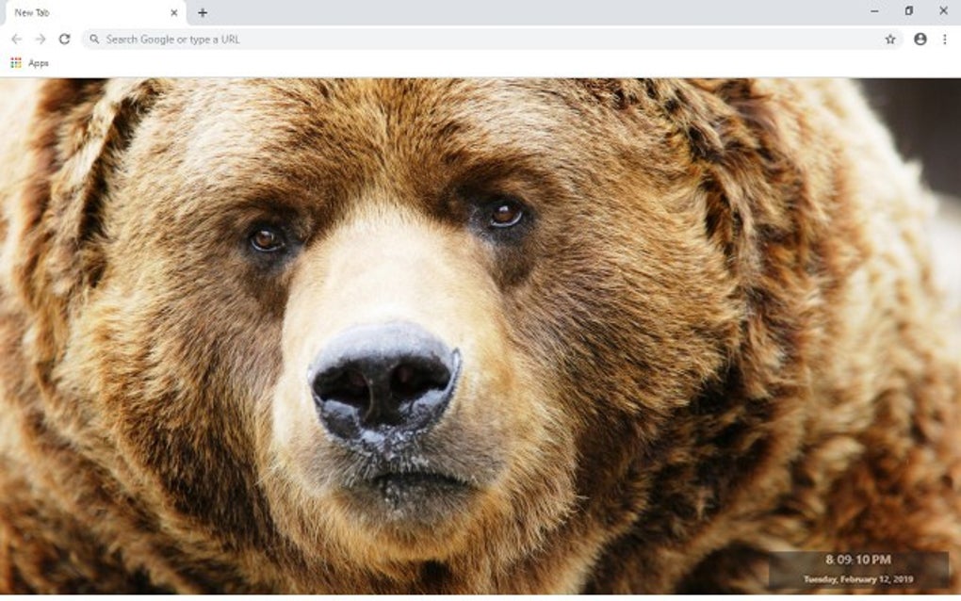This screenshot has width=961, height=601.
Task: Minimize the browser window
Action: (x=874, y=10)
